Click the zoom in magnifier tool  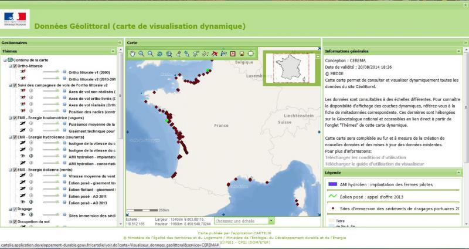coord(141,53)
